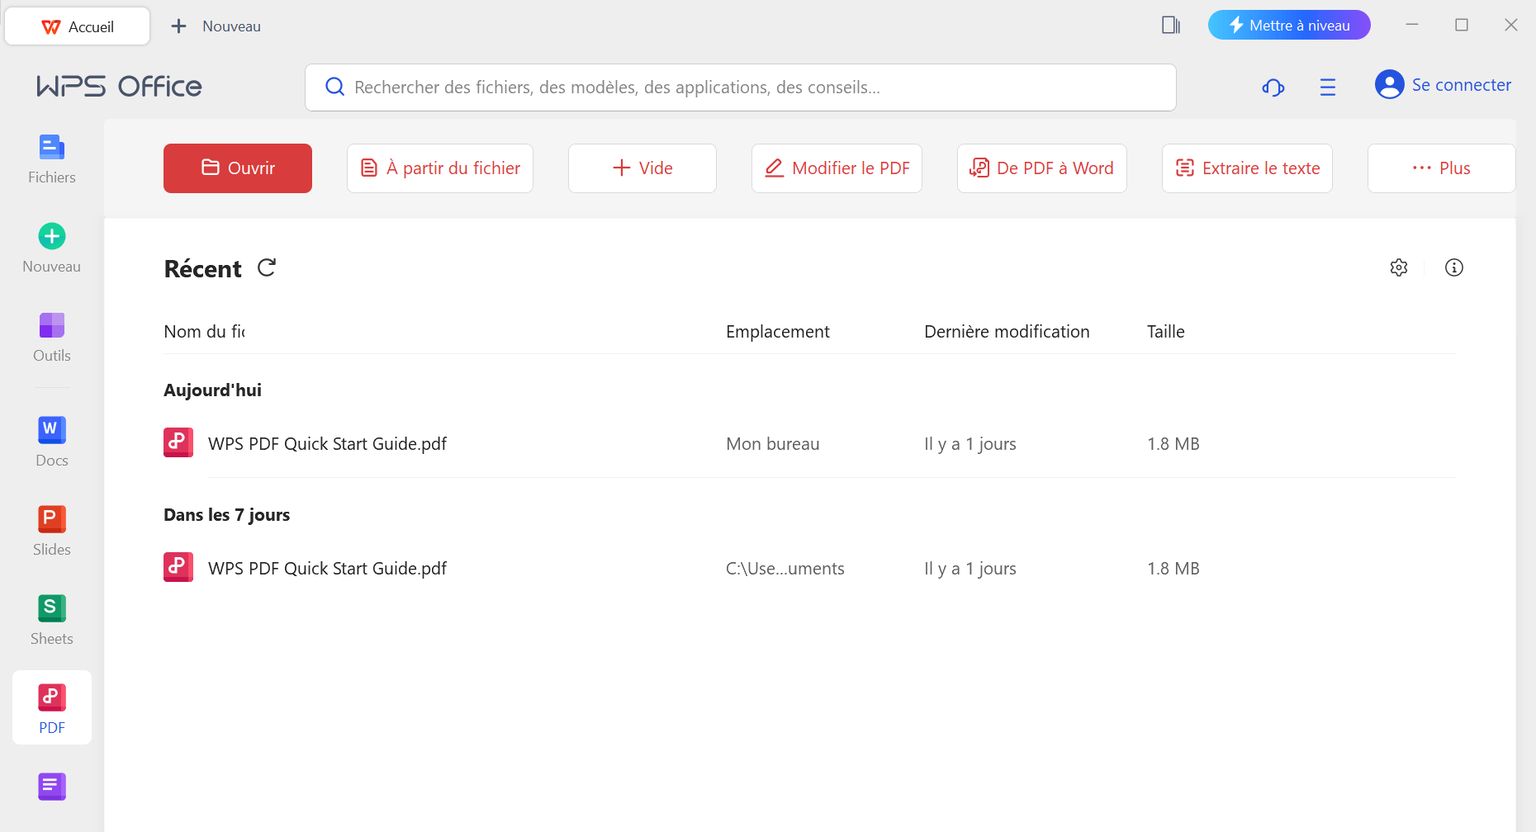Click the WPS Office logo
The image size is (1536, 832).
119,87
